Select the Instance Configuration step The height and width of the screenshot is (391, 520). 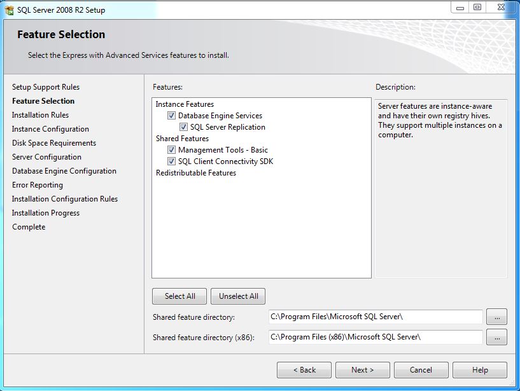[x=51, y=128]
